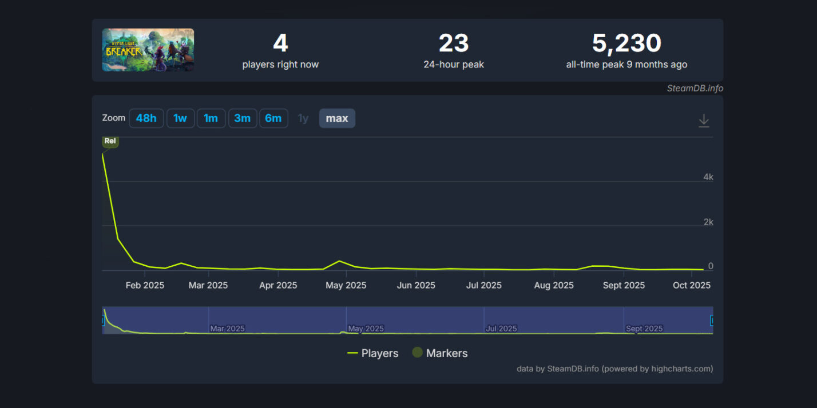Toggle the Players series label in legend
This screenshot has height=408, width=817.
coord(379,353)
